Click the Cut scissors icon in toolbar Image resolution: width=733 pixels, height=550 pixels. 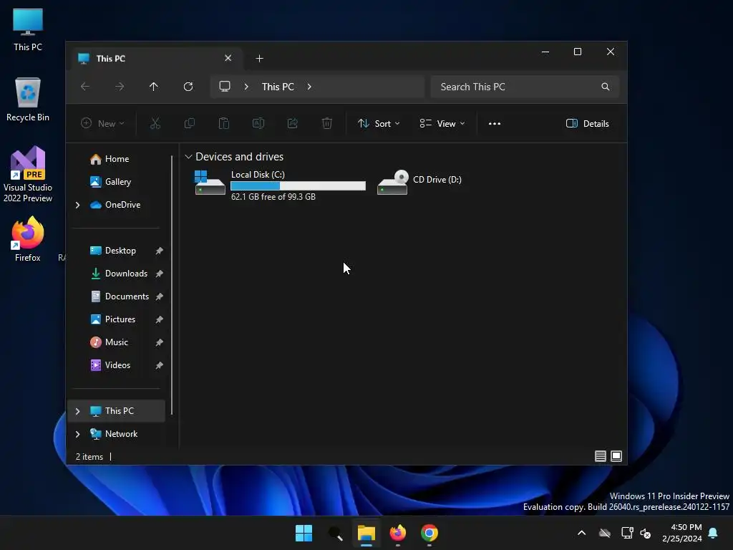[155, 123]
